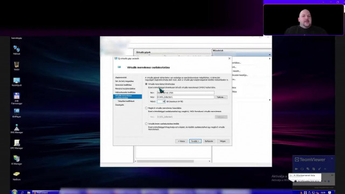
Task: Open taskbar search magnifier
Action: 23,192
